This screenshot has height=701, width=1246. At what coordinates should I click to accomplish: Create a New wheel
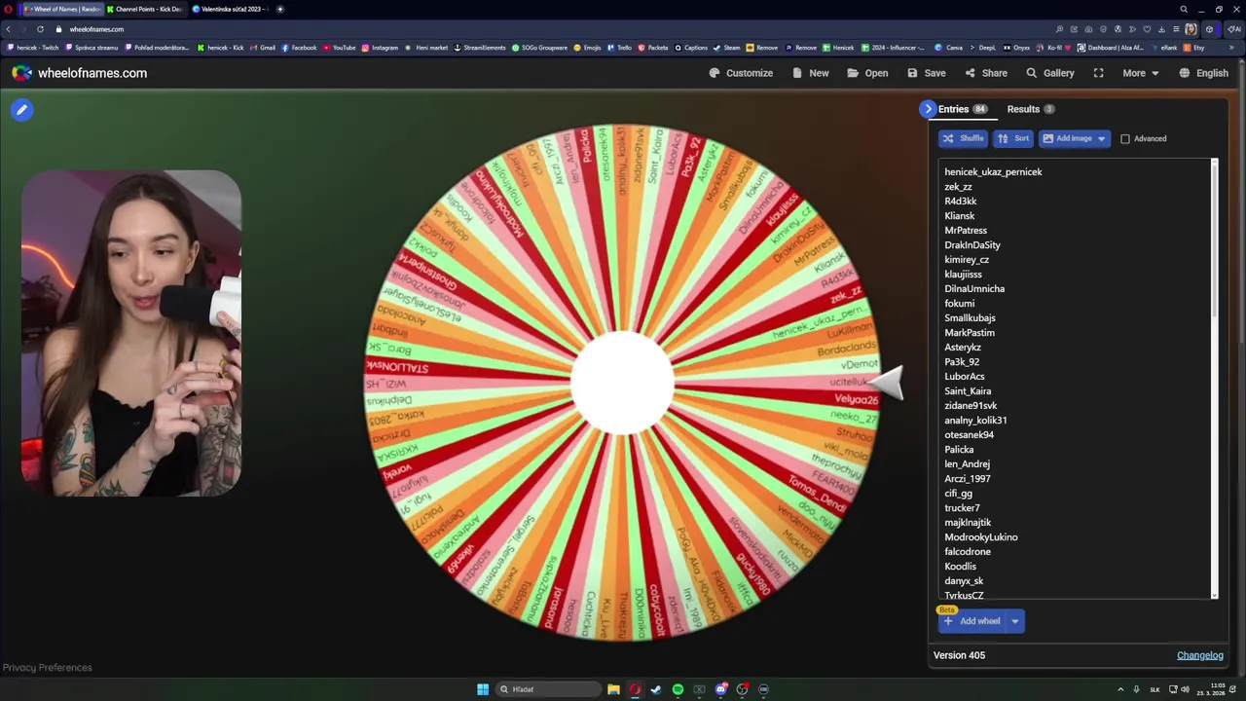pos(811,73)
